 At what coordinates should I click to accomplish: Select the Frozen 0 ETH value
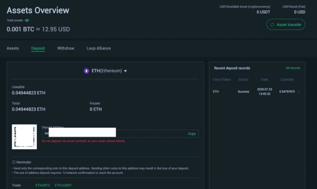[x=95, y=109]
